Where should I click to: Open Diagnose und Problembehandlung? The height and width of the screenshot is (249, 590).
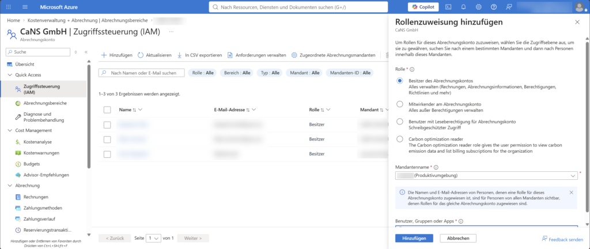pos(43,117)
